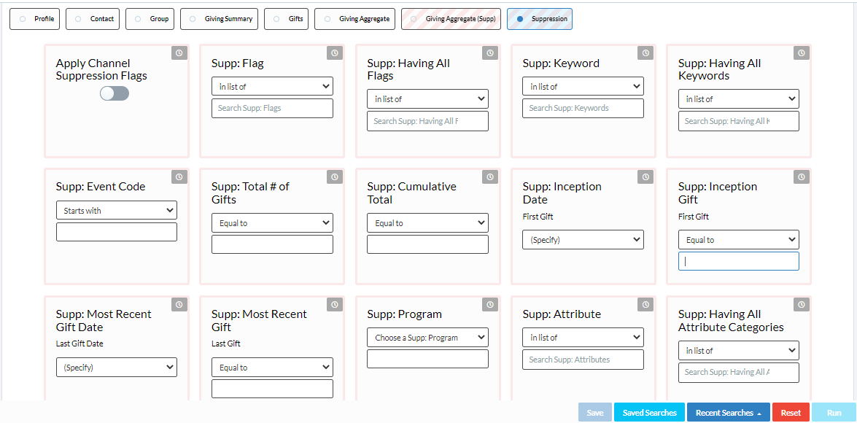Select the Contact radio tab
This screenshot has width=857, height=423.
coord(93,18)
